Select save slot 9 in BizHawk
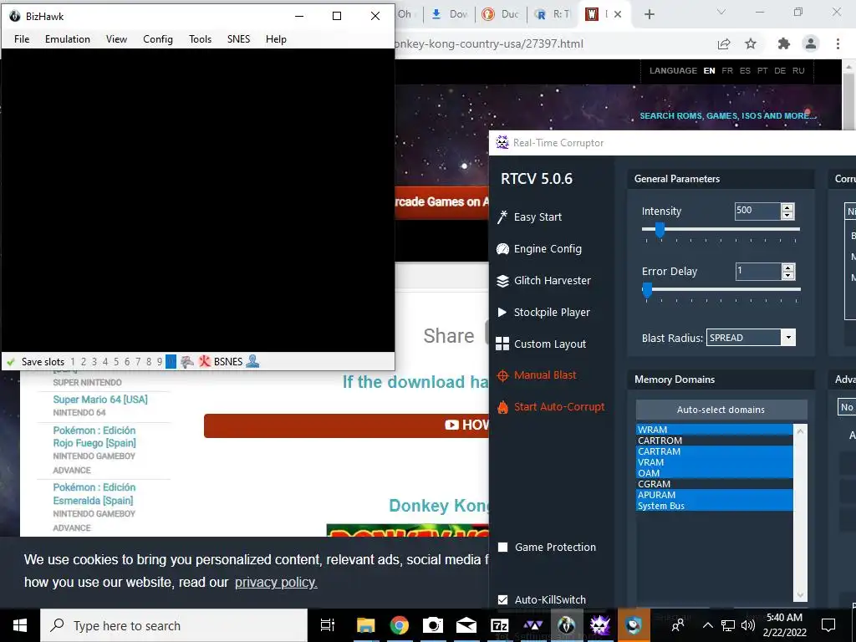 click(x=160, y=361)
